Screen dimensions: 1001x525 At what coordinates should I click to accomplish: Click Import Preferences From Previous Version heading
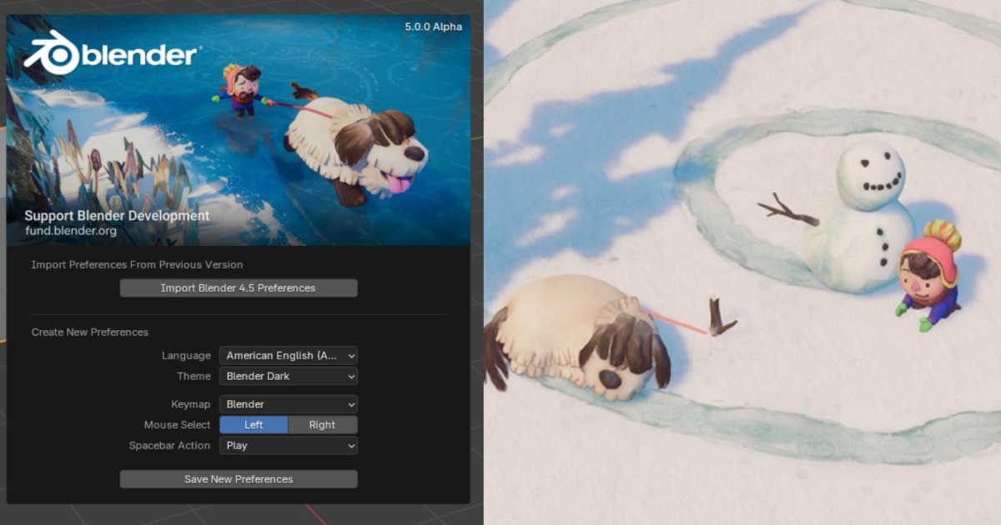[x=138, y=265]
